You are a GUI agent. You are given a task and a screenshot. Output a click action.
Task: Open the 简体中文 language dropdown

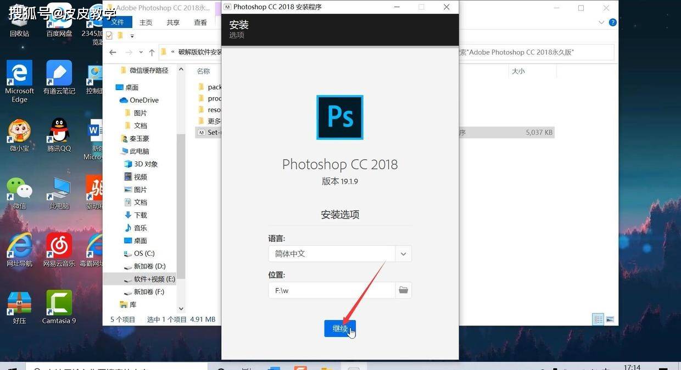tap(403, 254)
